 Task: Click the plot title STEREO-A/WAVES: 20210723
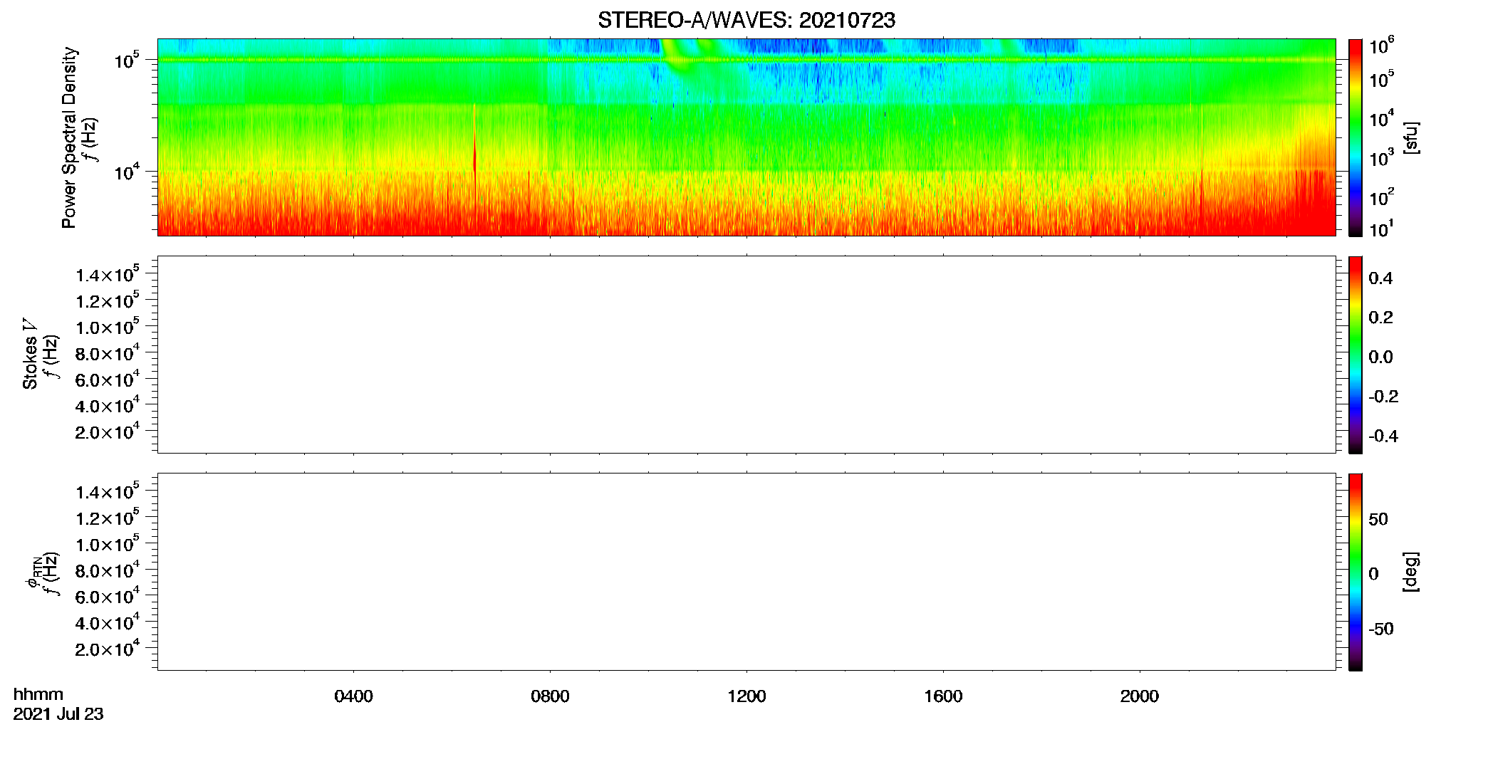point(746,20)
